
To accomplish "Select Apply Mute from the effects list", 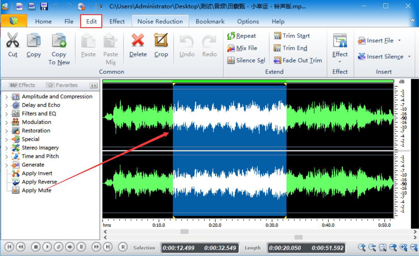I will tap(37, 190).
